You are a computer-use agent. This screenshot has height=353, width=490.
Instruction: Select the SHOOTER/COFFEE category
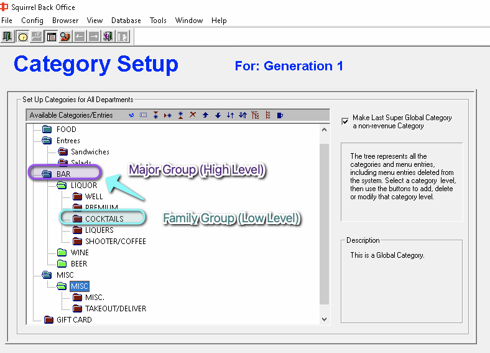(116, 242)
